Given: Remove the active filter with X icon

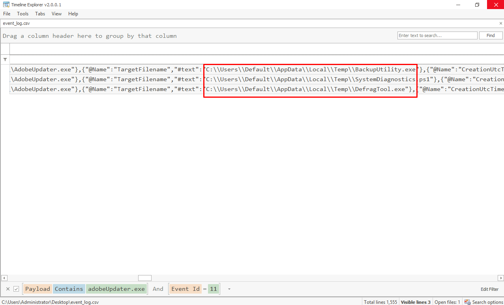Looking at the screenshot, I should point(8,289).
